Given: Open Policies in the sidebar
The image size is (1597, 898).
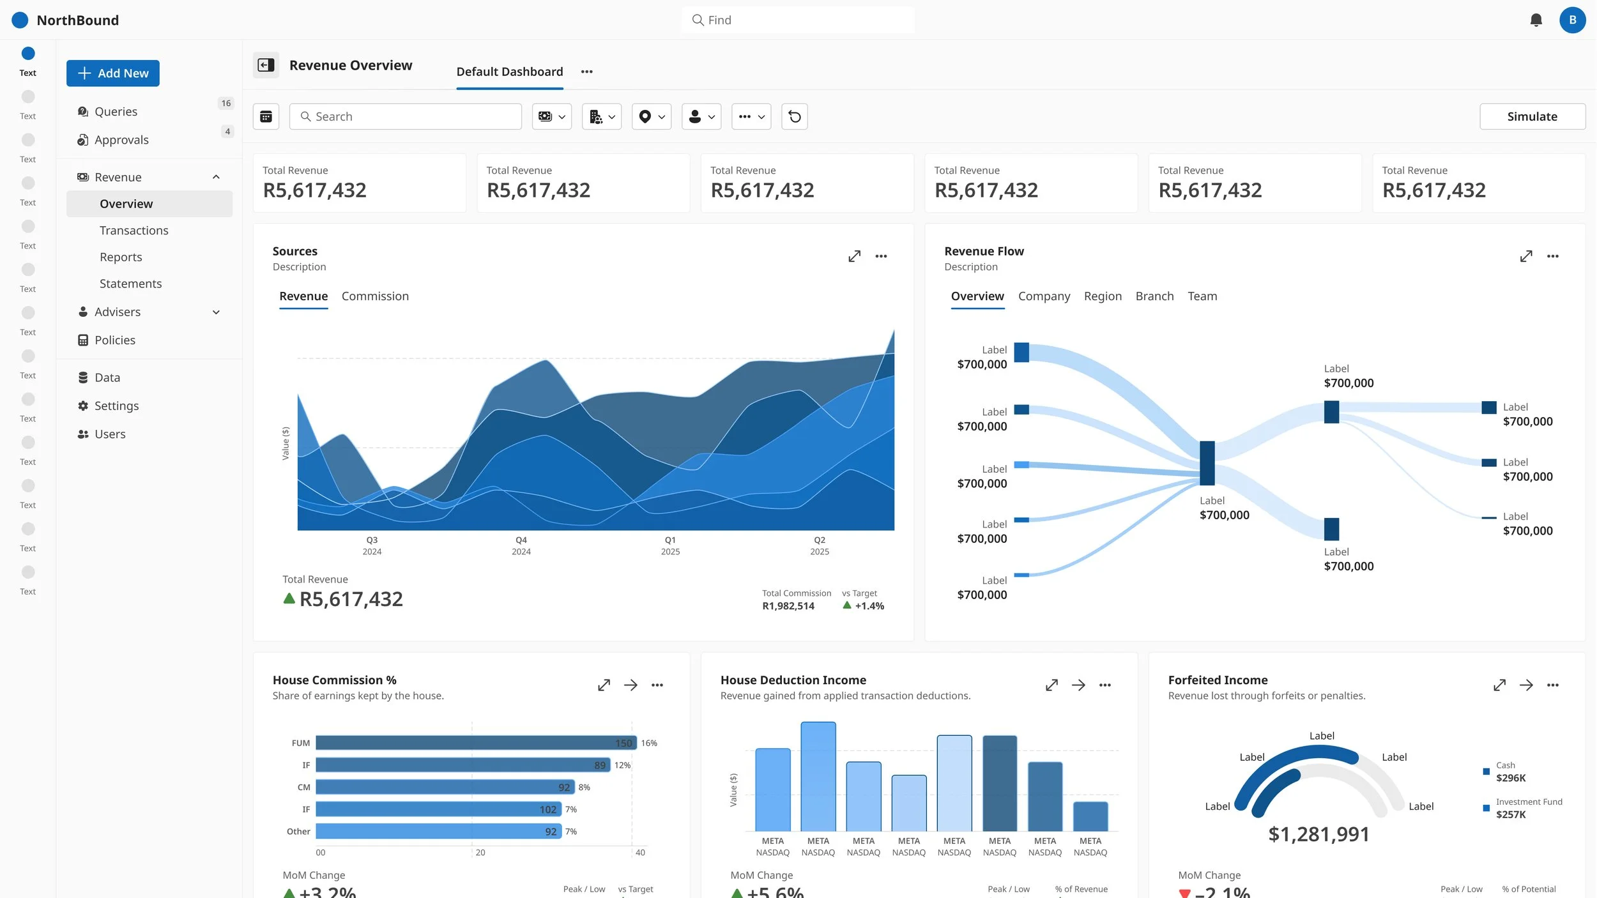Looking at the screenshot, I should (x=151, y=340).
